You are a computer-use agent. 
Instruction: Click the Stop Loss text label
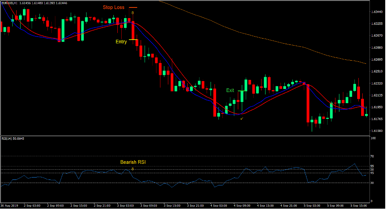pos(114,7)
